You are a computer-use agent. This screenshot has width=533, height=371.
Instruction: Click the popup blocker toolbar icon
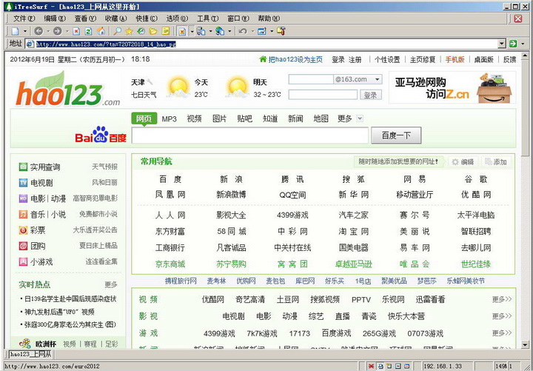point(182,31)
